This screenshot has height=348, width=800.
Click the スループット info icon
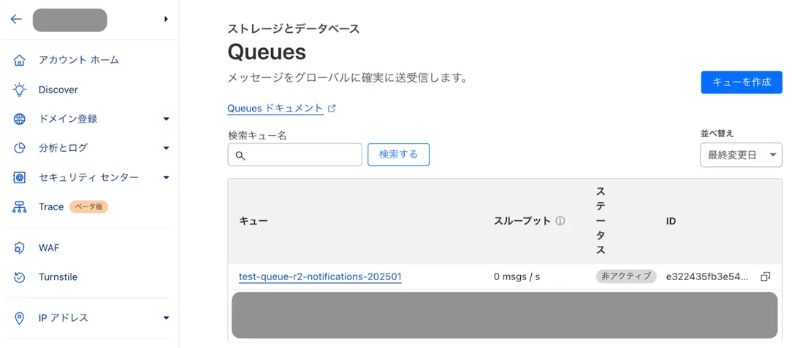click(560, 221)
